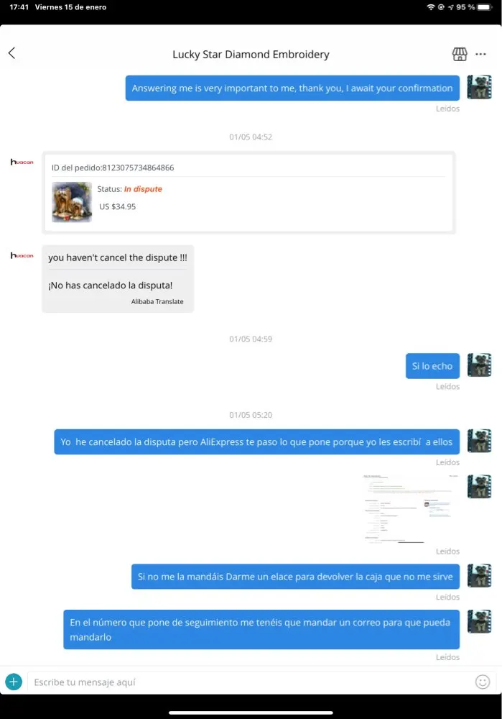Screen dimensions: 502x719
Task: Select the 'Answering me is very important' message
Action: (x=292, y=88)
